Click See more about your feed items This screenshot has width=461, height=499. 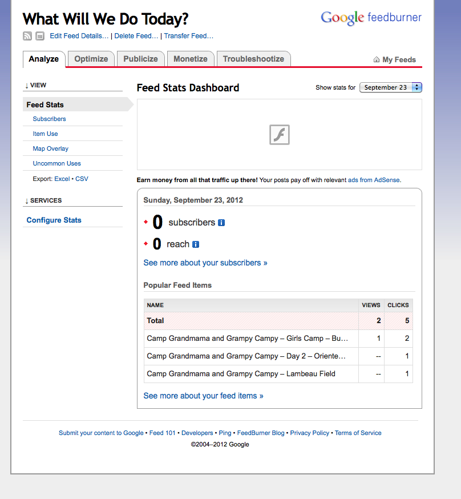(204, 396)
